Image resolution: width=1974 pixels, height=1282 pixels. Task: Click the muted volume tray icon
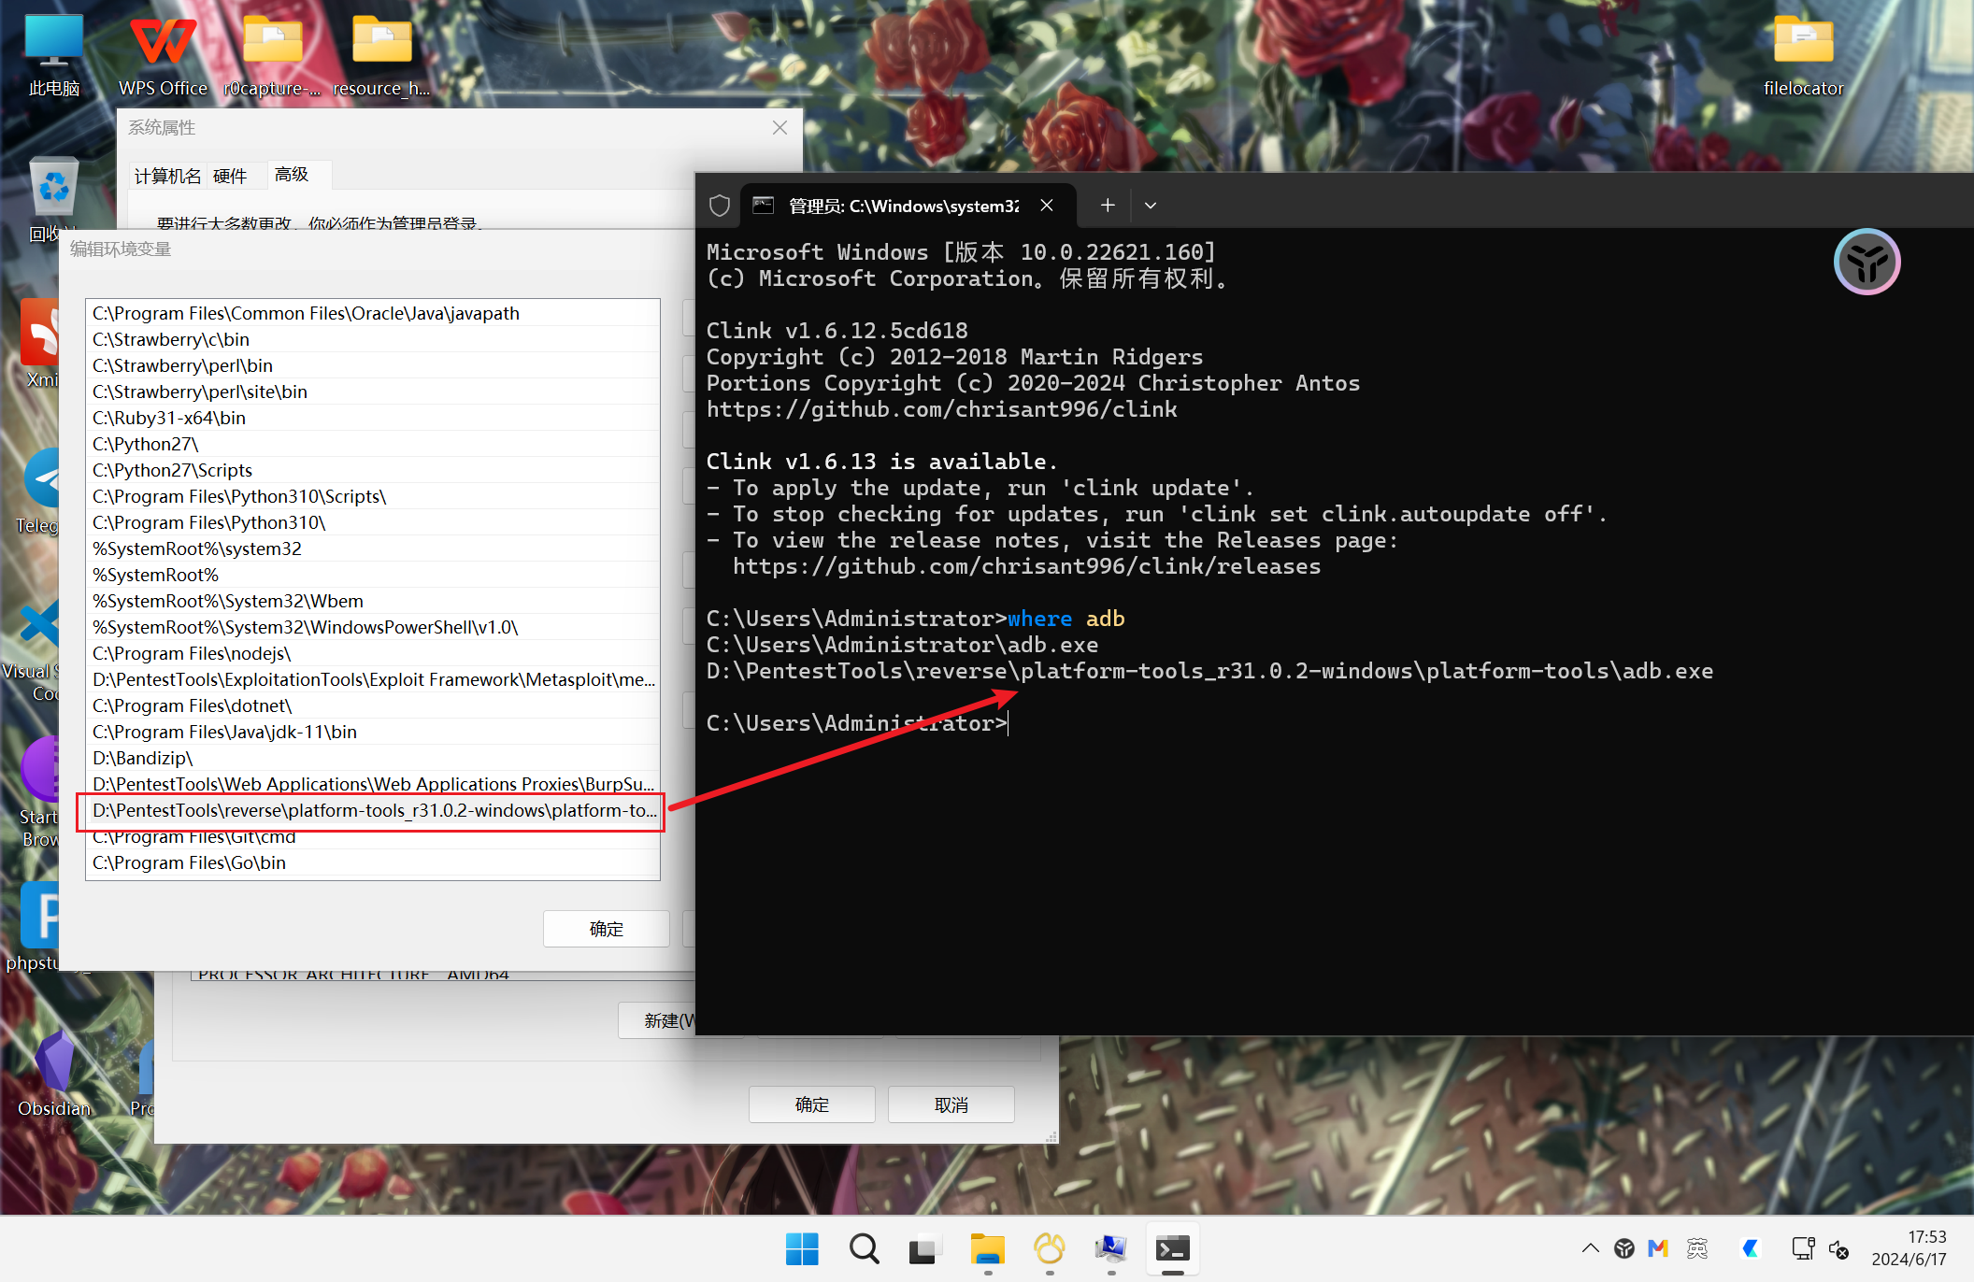pyautogui.click(x=1838, y=1248)
